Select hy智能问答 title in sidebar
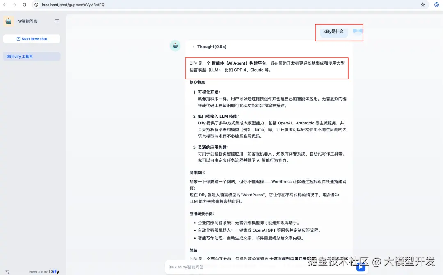This screenshot has width=443, height=275. 27,21
